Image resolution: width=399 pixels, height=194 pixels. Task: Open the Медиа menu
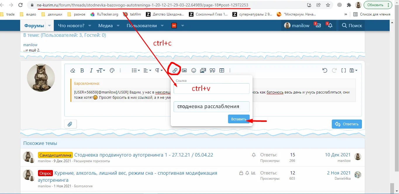(x=106, y=26)
